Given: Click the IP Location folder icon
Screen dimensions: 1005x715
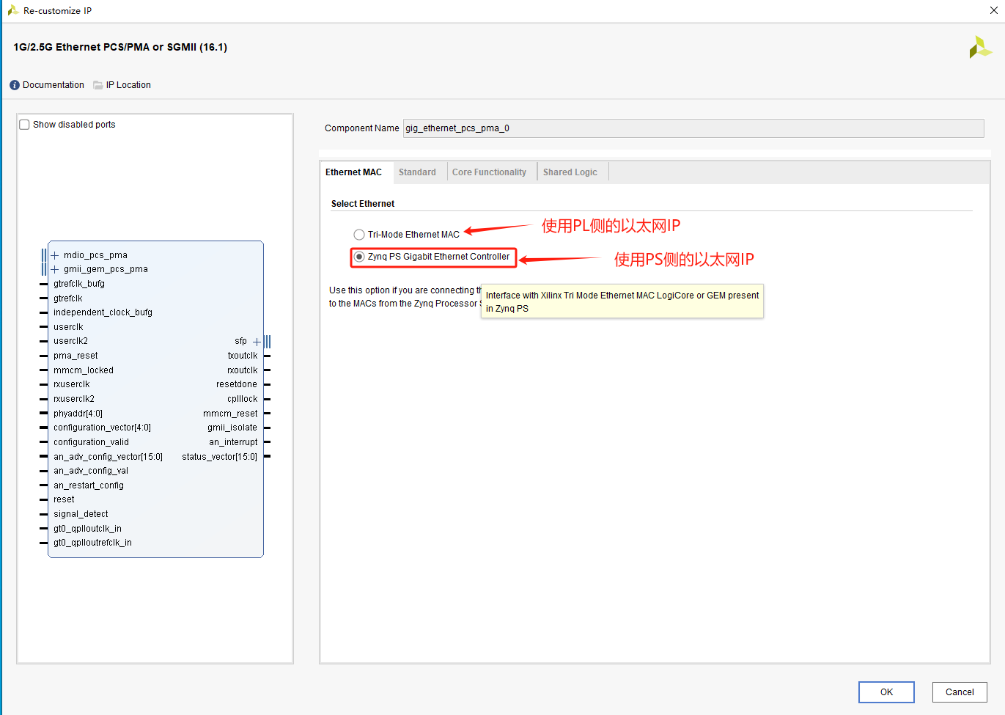Looking at the screenshot, I should 98,85.
